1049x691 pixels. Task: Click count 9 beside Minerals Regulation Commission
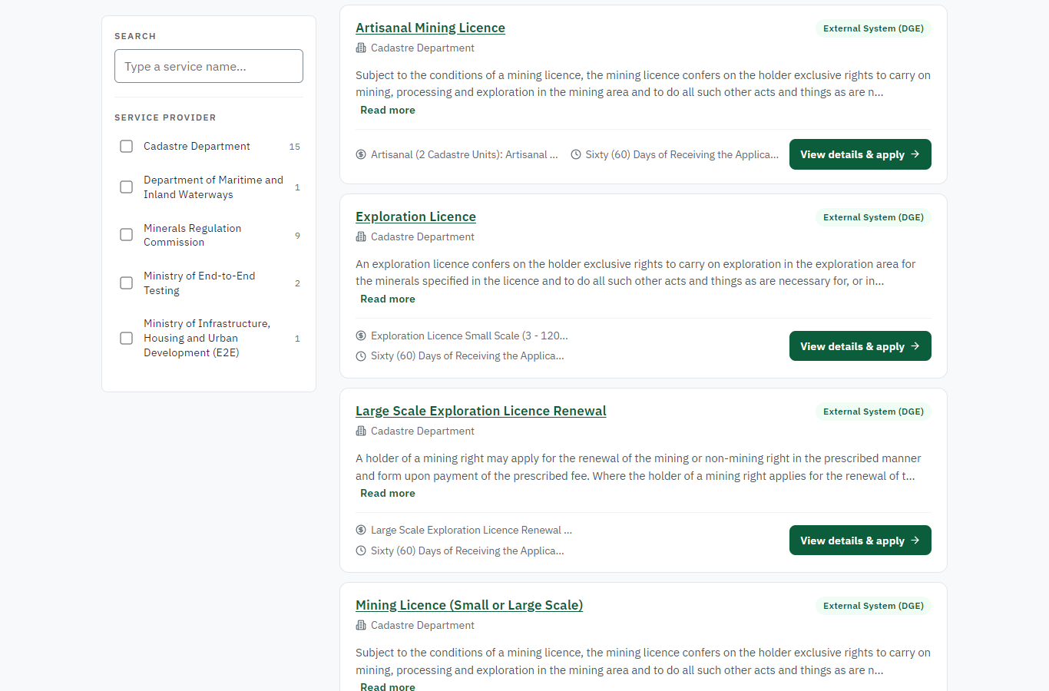(297, 236)
